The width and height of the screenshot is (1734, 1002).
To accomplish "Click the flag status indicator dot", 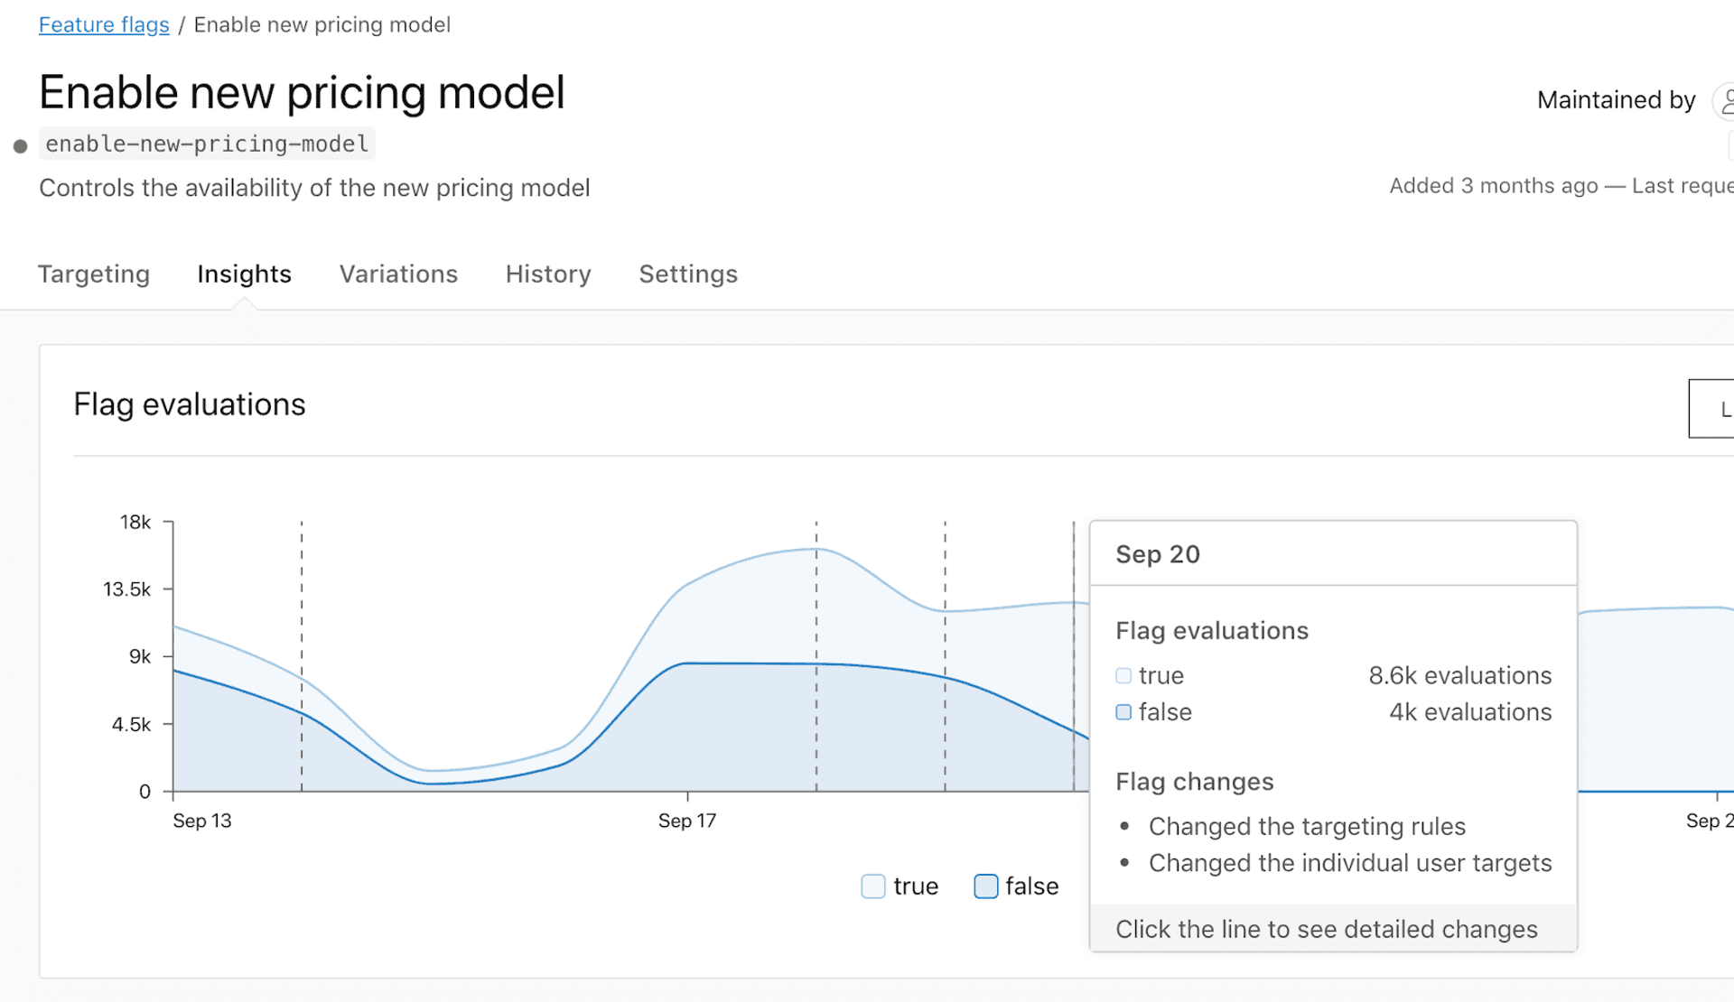I will click(x=20, y=145).
